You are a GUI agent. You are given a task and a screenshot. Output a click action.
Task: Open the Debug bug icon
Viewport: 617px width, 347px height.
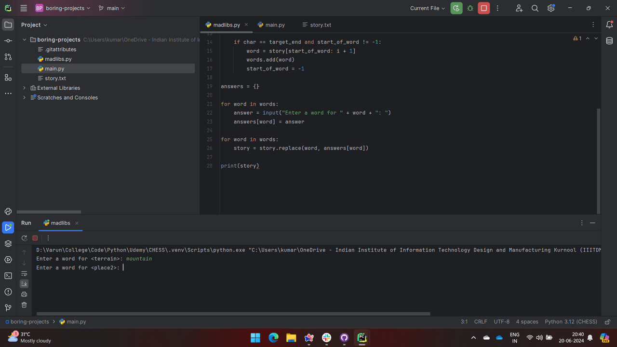click(470, 8)
